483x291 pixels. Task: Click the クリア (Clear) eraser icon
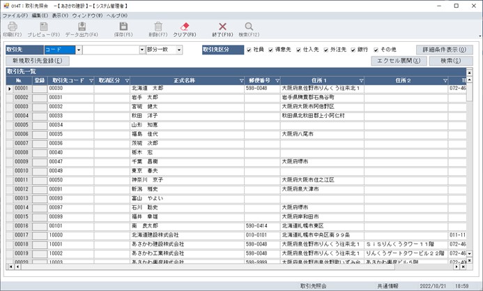[x=185, y=27]
